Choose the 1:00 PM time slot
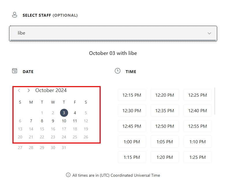This screenshot has height=181, width=247. tap(132, 142)
